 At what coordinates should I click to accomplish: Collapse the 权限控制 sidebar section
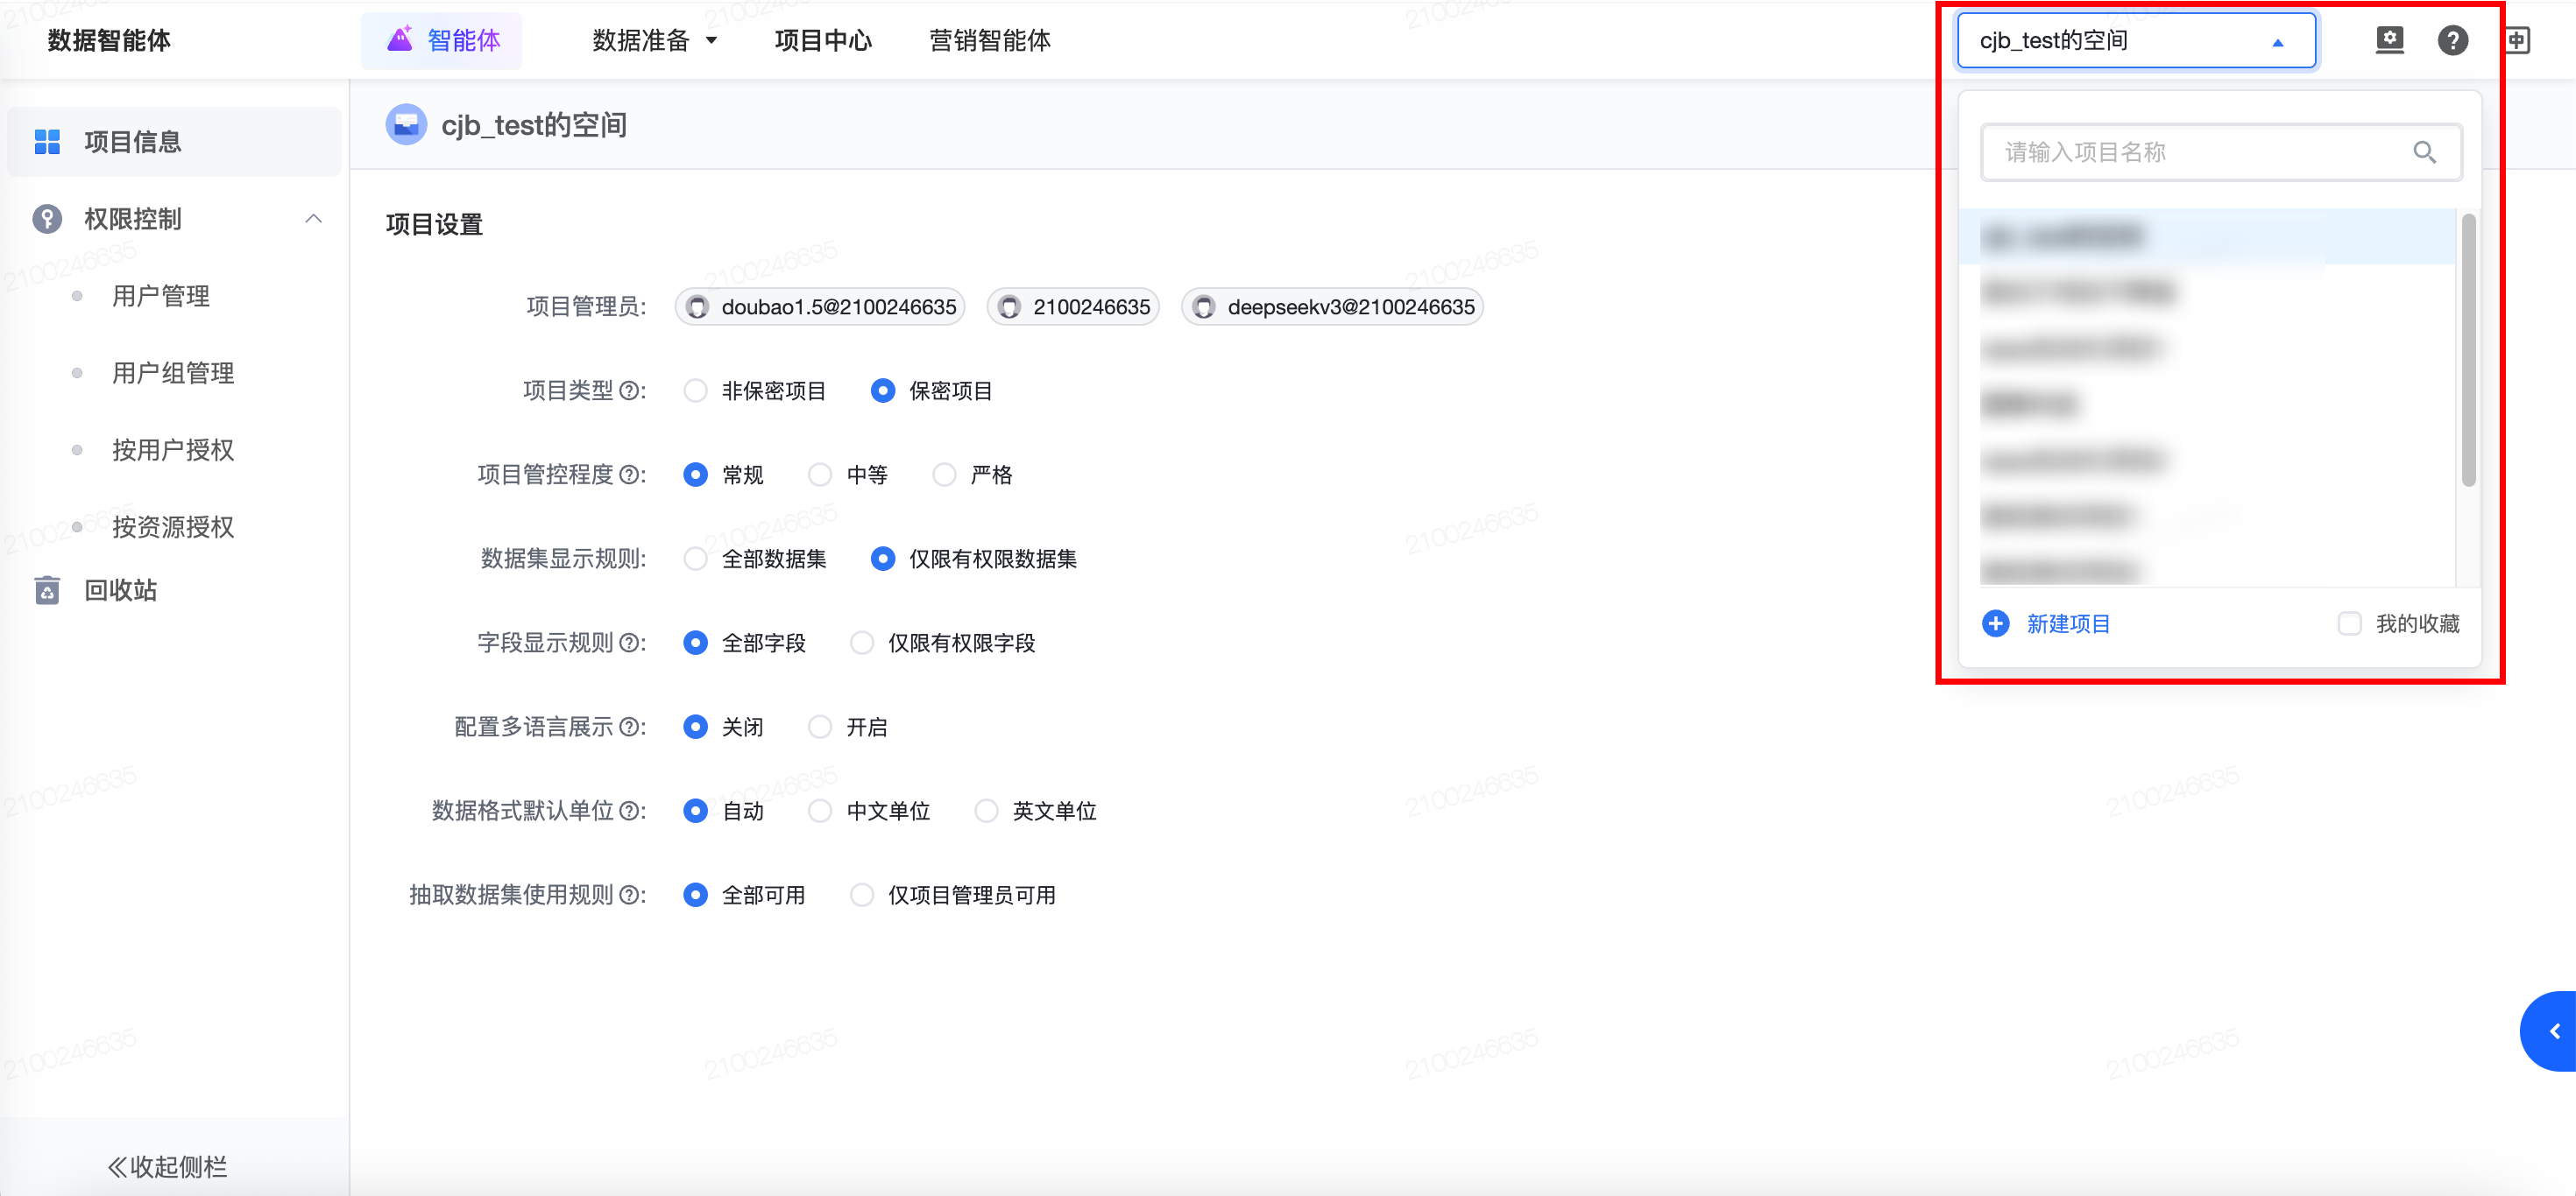[313, 219]
